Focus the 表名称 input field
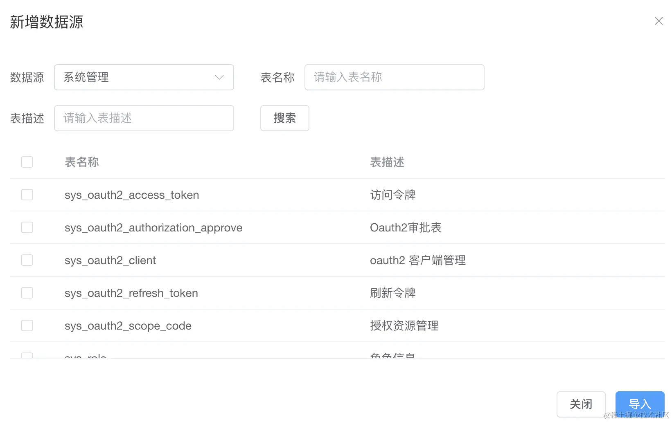 pos(394,77)
